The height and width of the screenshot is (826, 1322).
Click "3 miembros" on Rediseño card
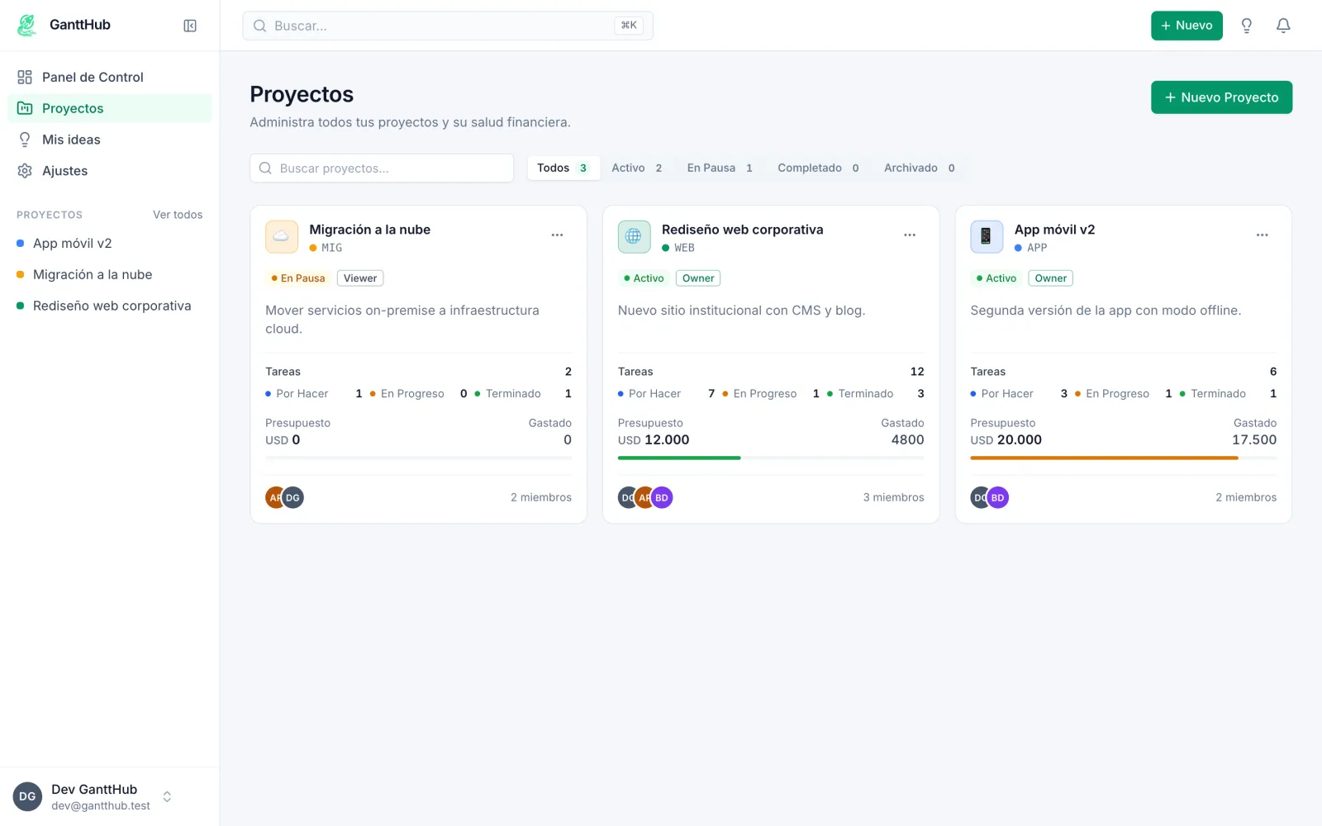894,497
